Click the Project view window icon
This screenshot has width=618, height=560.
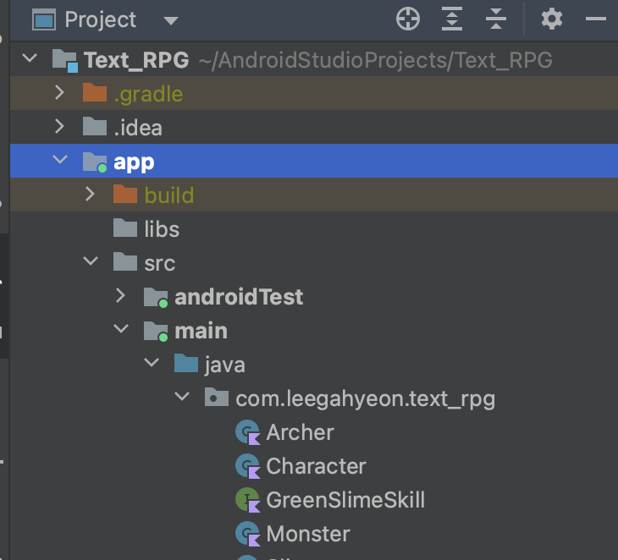pos(44,20)
